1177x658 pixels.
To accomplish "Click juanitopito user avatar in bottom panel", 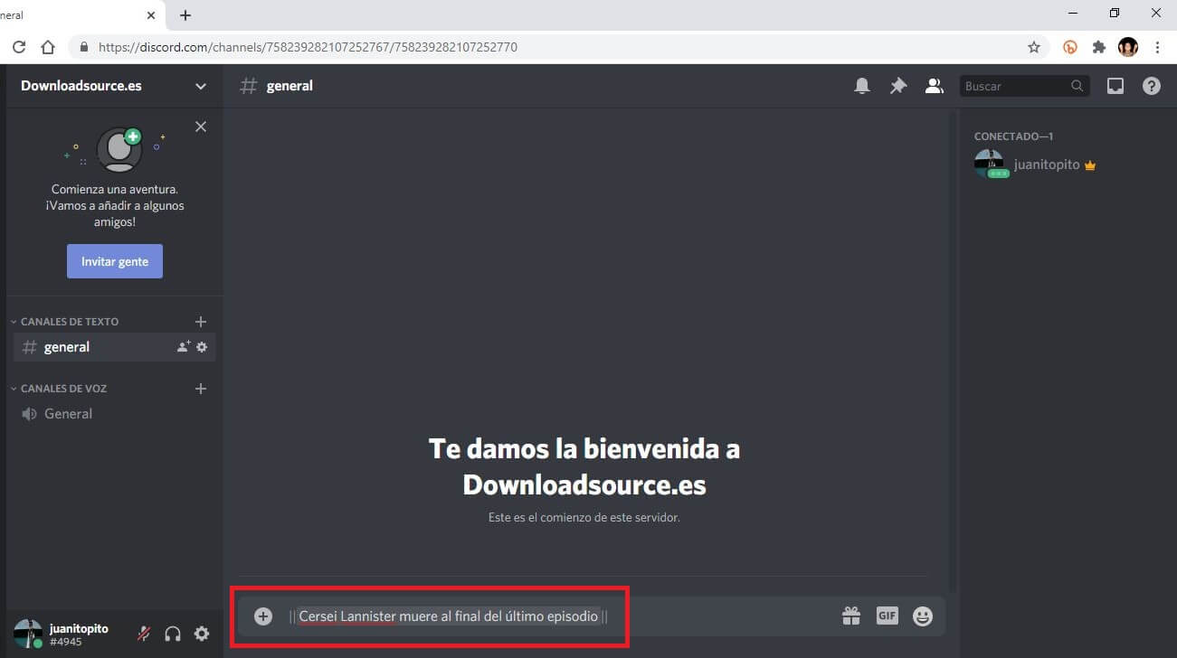I will (x=28, y=634).
